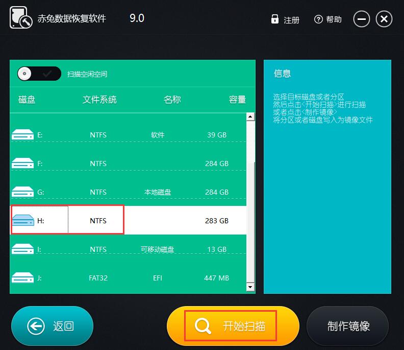This screenshot has width=404, height=350.
Task: Select the J: drive icon
Action: pyautogui.click(x=22, y=278)
